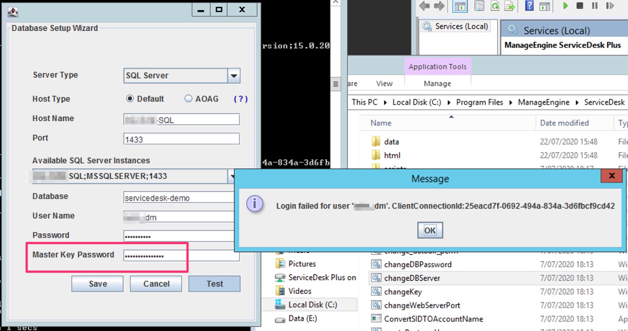Click Database field with servicedesk-demo
628x331 pixels.
pos(179,197)
